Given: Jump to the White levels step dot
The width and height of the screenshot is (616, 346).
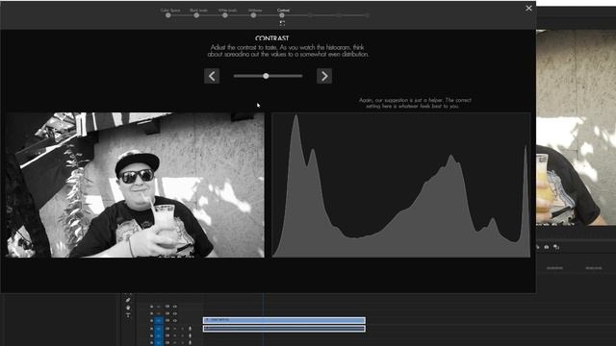Looking at the screenshot, I should 224,15.
